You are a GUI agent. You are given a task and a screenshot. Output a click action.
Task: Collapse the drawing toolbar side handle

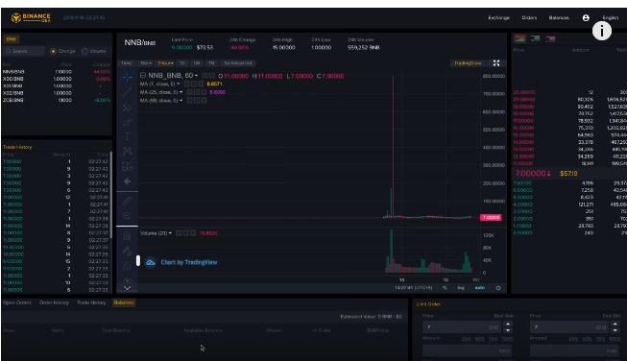pyautogui.click(x=138, y=261)
